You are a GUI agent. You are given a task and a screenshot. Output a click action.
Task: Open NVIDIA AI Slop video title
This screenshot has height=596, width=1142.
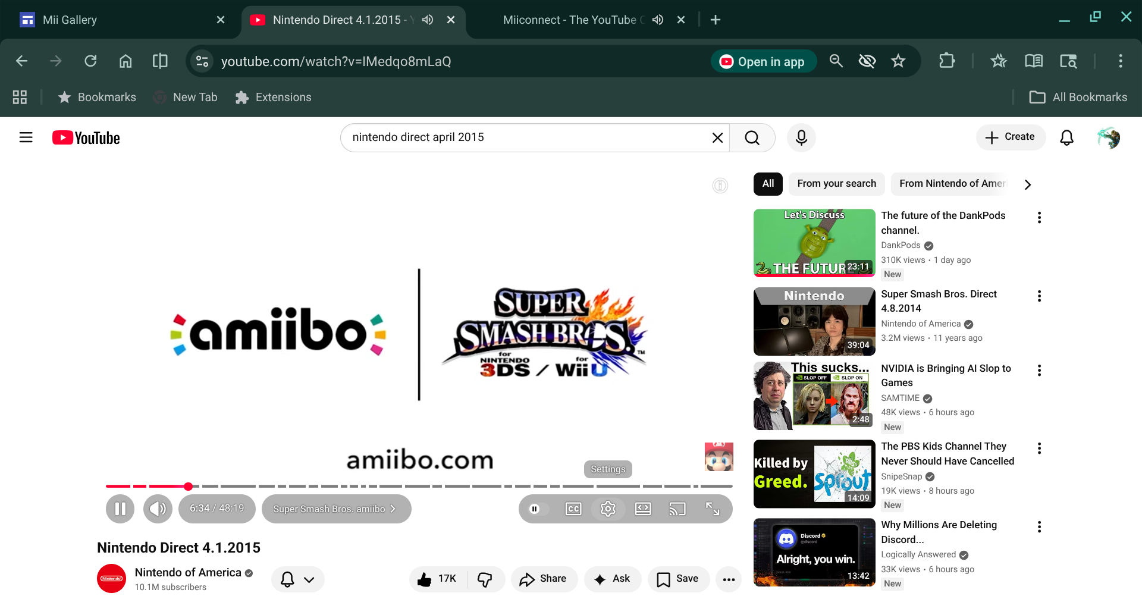pos(946,375)
